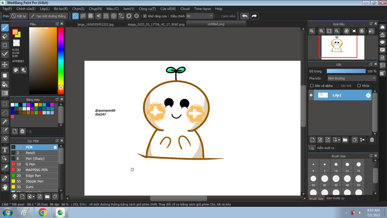The image size is (387, 218).
Task: Toggle Khử răng cưa checkbox
Action: click(145, 16)
